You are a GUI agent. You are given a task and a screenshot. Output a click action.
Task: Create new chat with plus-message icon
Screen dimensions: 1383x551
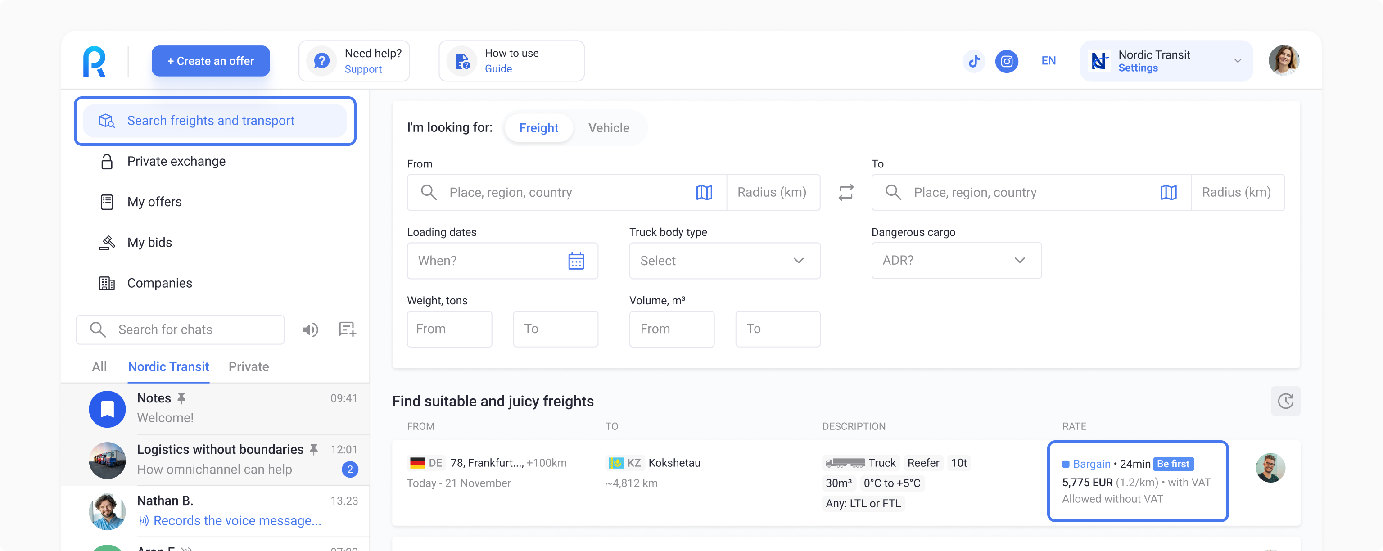348,329
